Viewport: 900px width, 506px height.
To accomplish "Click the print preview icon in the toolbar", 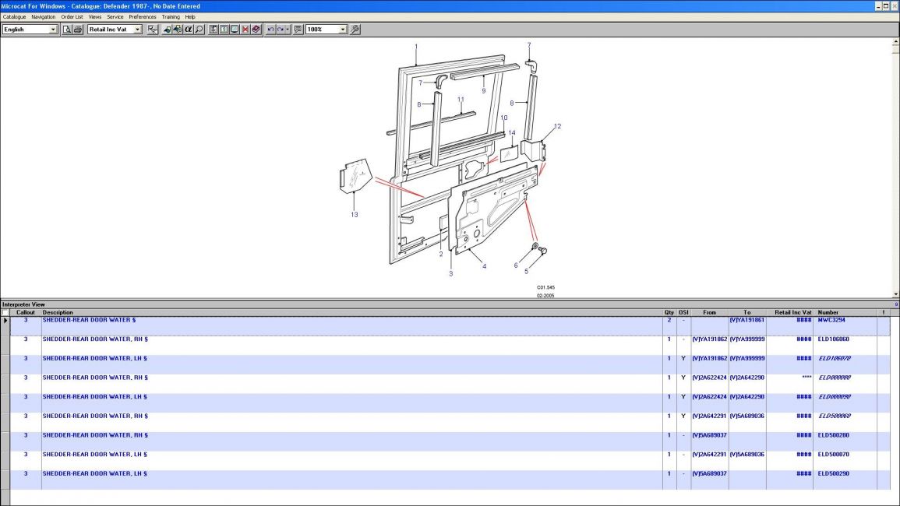I will click(x=67, y=30).
